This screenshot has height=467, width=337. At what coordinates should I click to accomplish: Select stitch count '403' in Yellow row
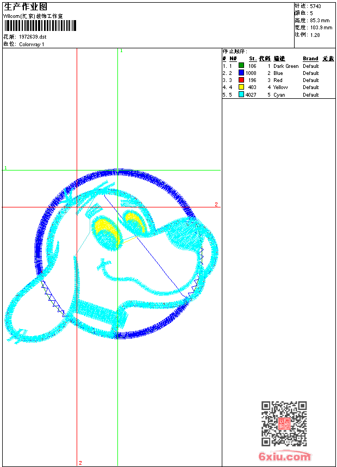252,87
